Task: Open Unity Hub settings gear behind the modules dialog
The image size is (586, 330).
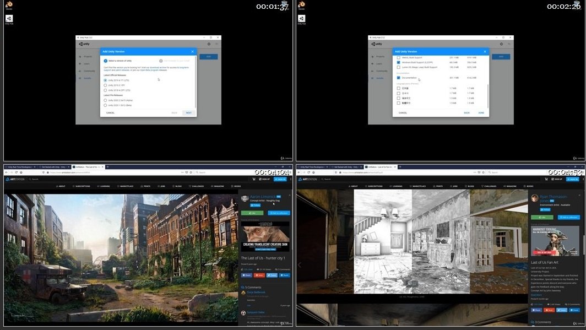Action: (x=501, y=44)
